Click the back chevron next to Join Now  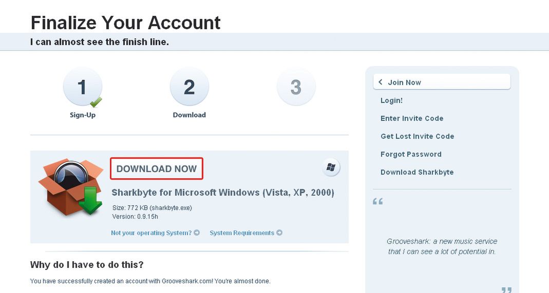tap(381, 82)
